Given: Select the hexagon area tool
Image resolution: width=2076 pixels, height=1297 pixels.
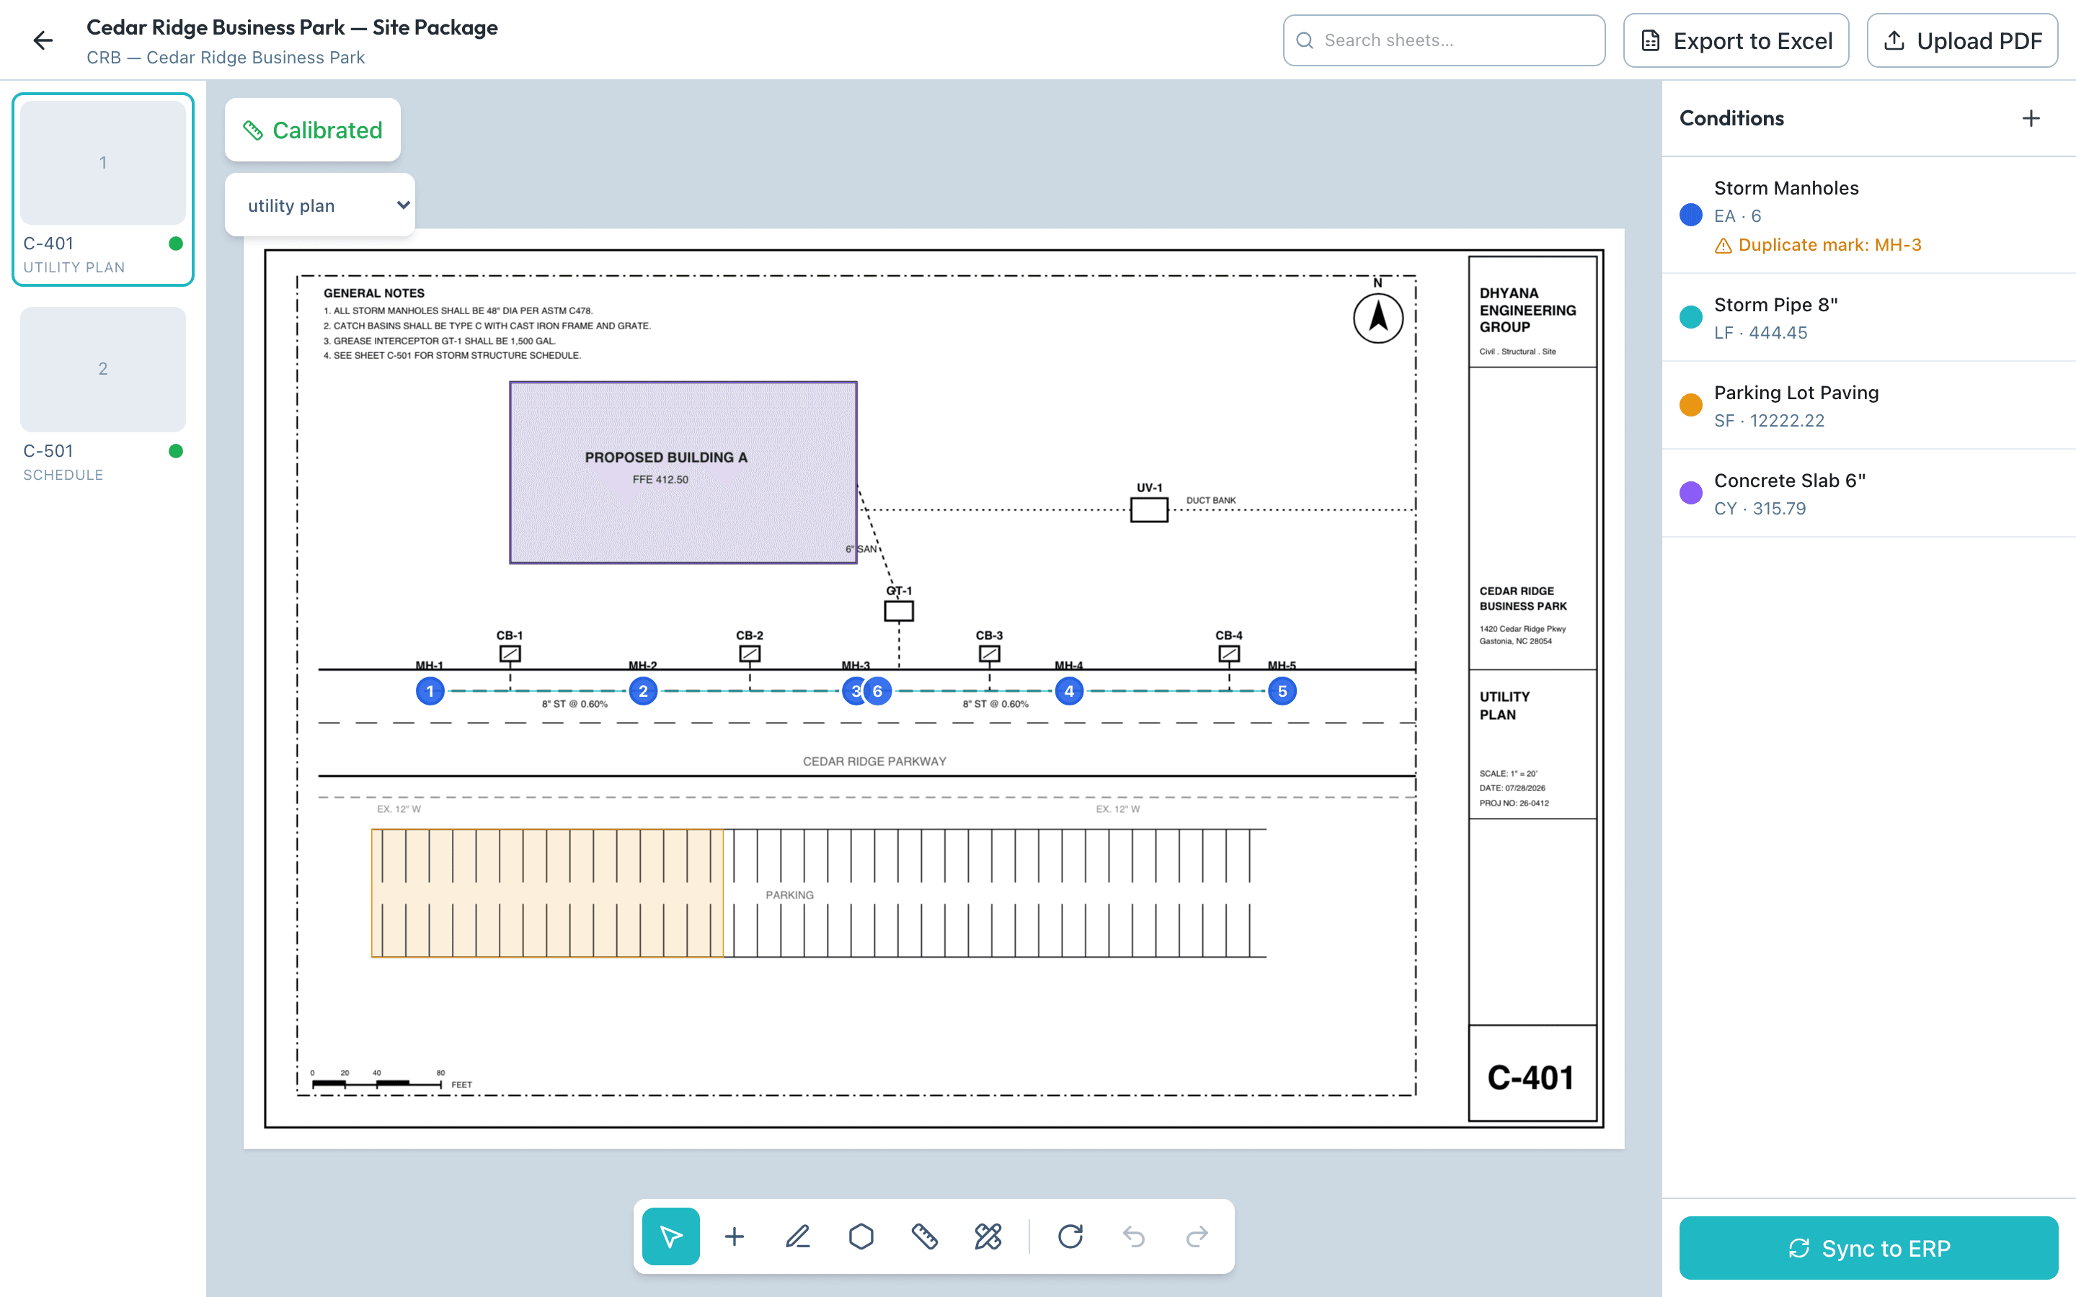Looking at the screenshot, I should coord(861,1236).
